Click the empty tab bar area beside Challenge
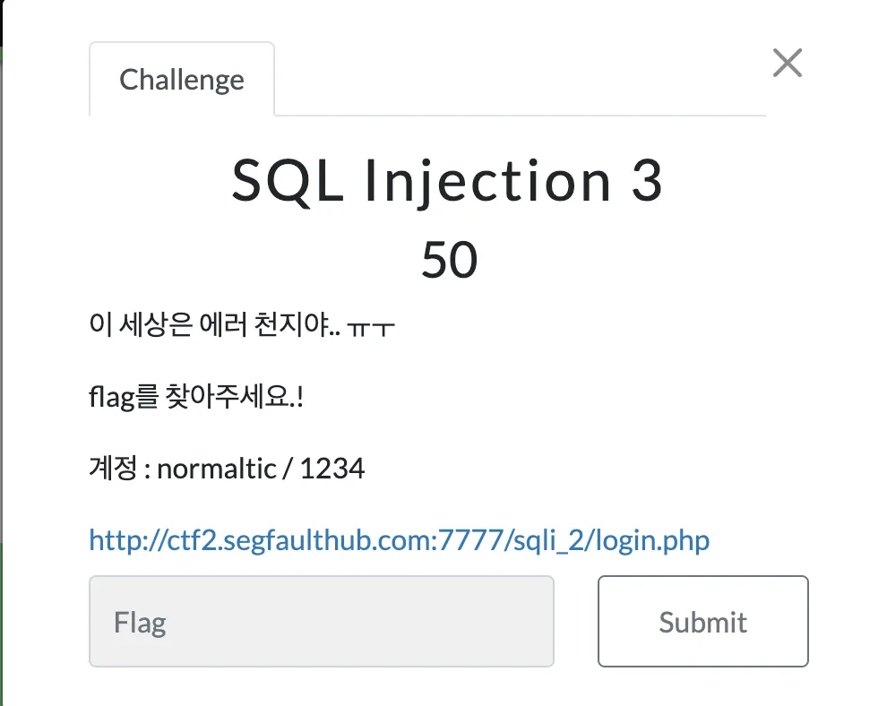 coord(521,79)
